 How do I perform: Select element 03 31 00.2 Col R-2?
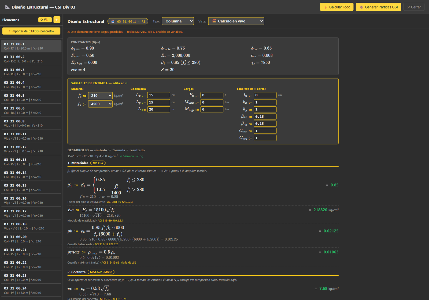[x=31, y=59]
